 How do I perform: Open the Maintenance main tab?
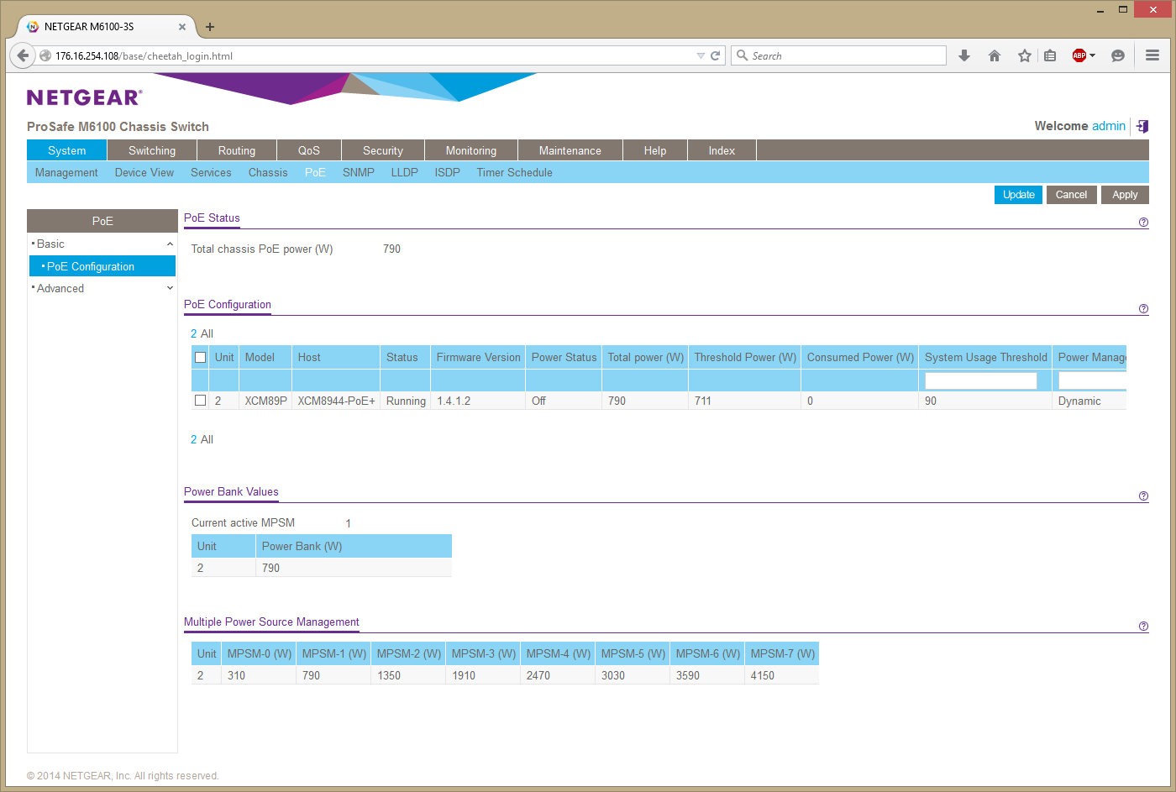coord(570,150)
